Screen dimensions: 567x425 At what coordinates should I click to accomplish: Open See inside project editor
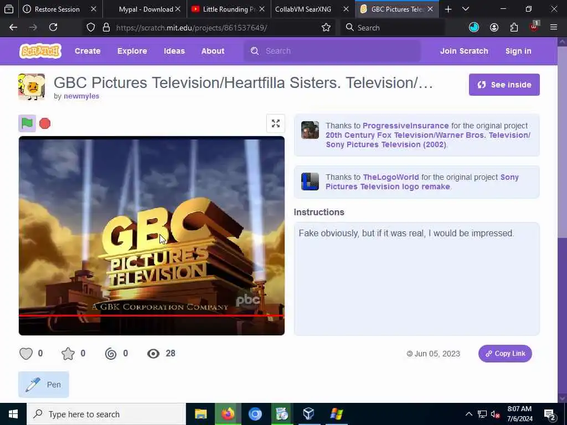coord(504,85)
